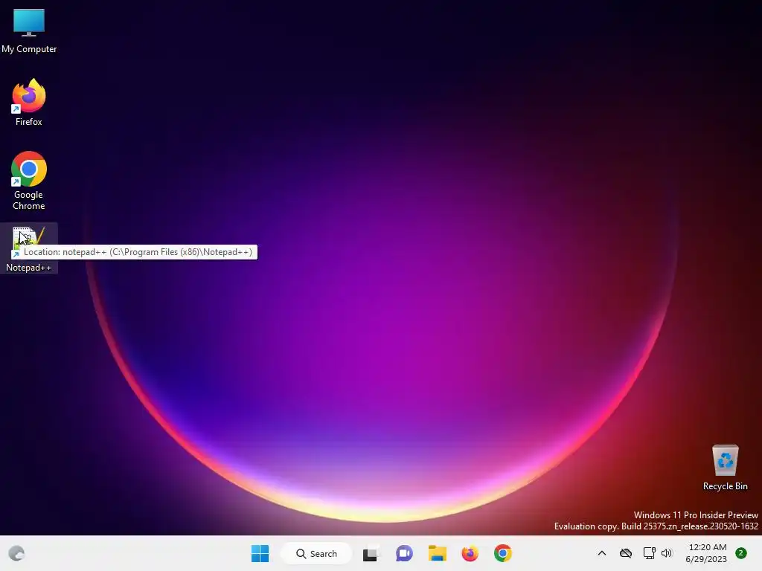
Task: Select the Firefox desktop shortcut
Action: [29, 103]
